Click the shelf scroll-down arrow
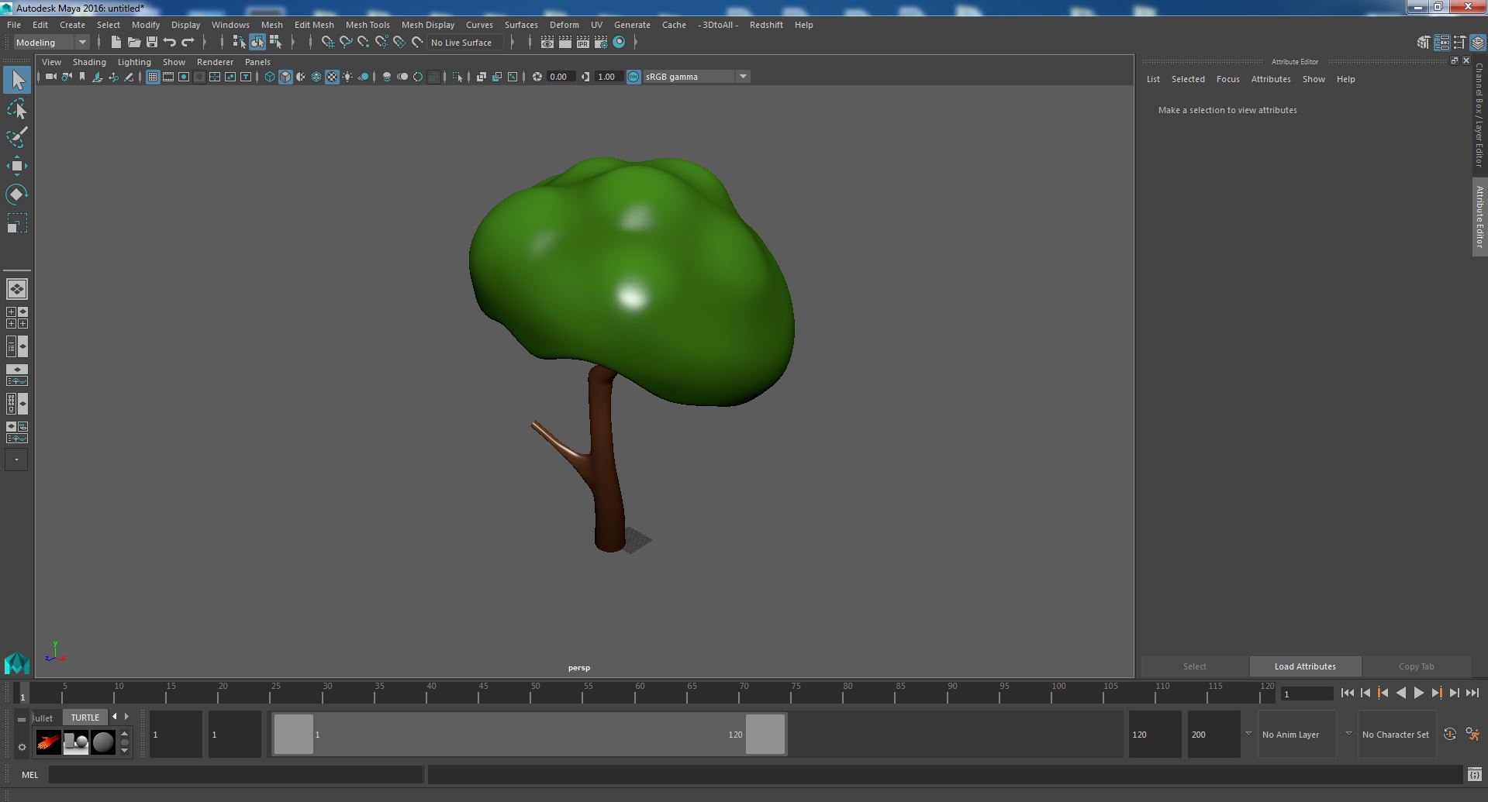 pos(124,751)
